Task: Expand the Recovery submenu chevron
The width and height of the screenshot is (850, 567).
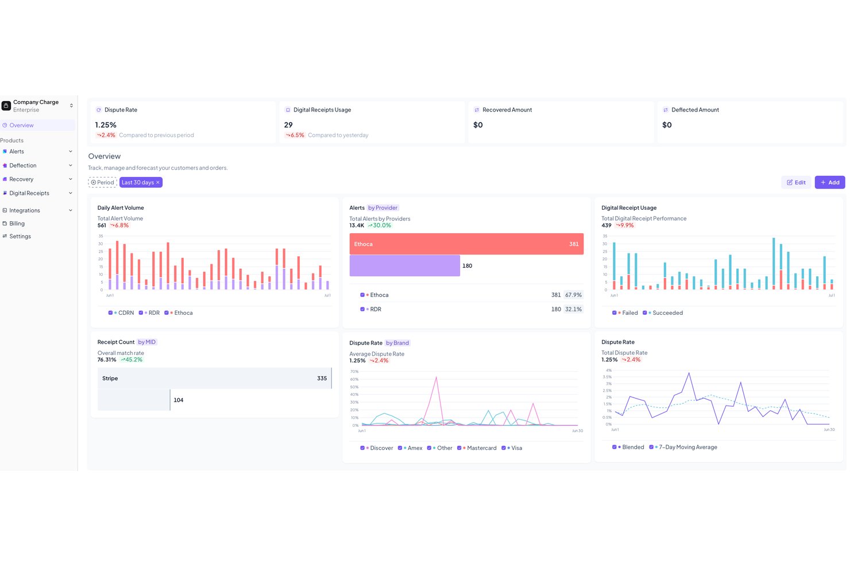Action: [x=71, y=179]
